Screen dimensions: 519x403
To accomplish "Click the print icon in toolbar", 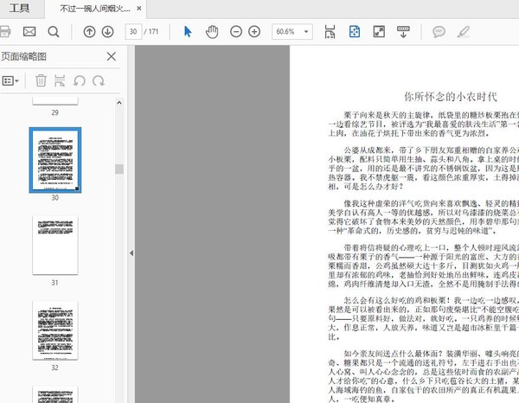I will coord(5,32).
